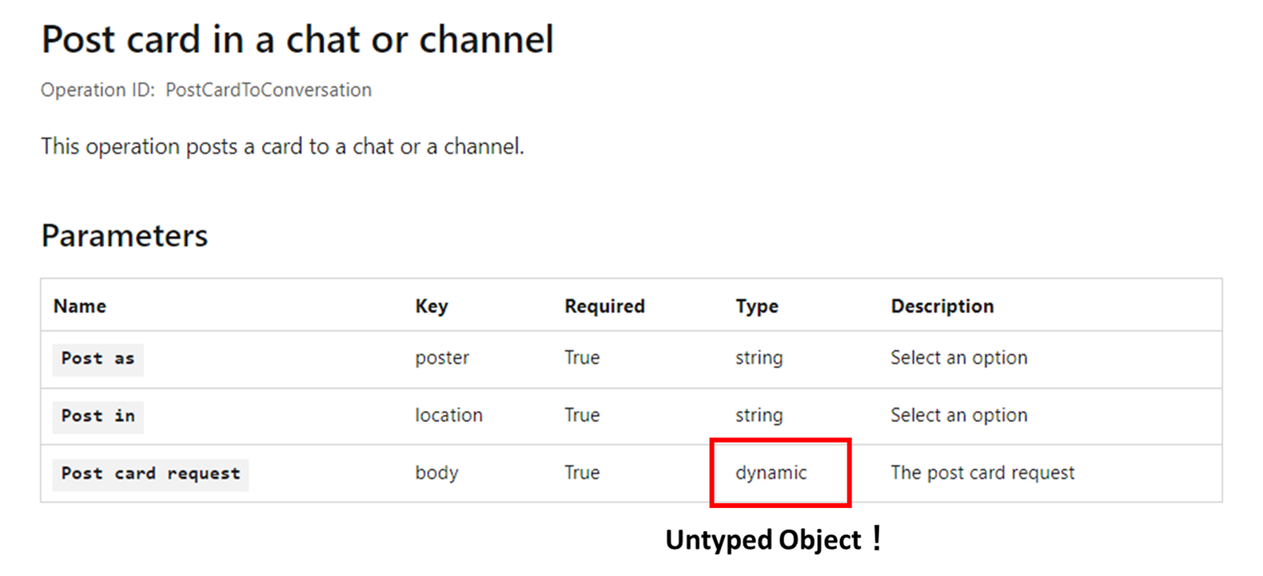Click the "Required" column header
This screenshot has width=1263, height=576.
(x=604, y=307)
